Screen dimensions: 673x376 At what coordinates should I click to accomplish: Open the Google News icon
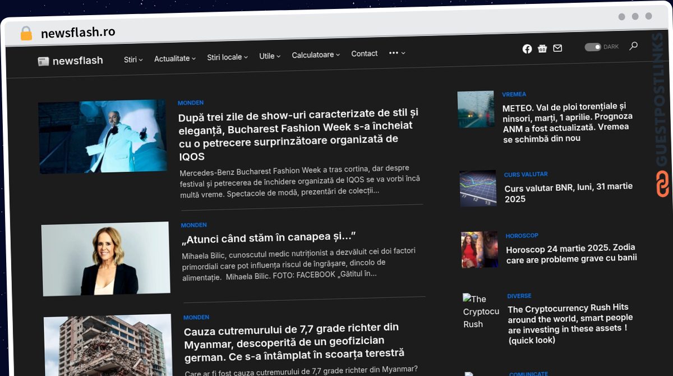542,49
